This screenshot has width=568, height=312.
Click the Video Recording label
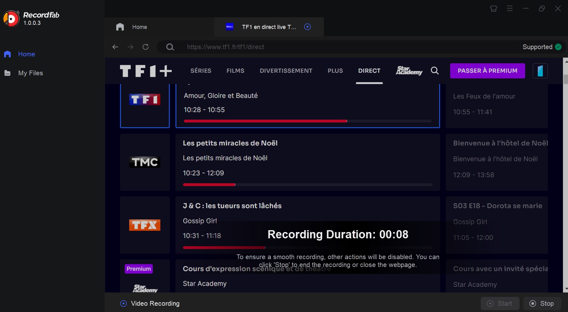coord(155,303)
